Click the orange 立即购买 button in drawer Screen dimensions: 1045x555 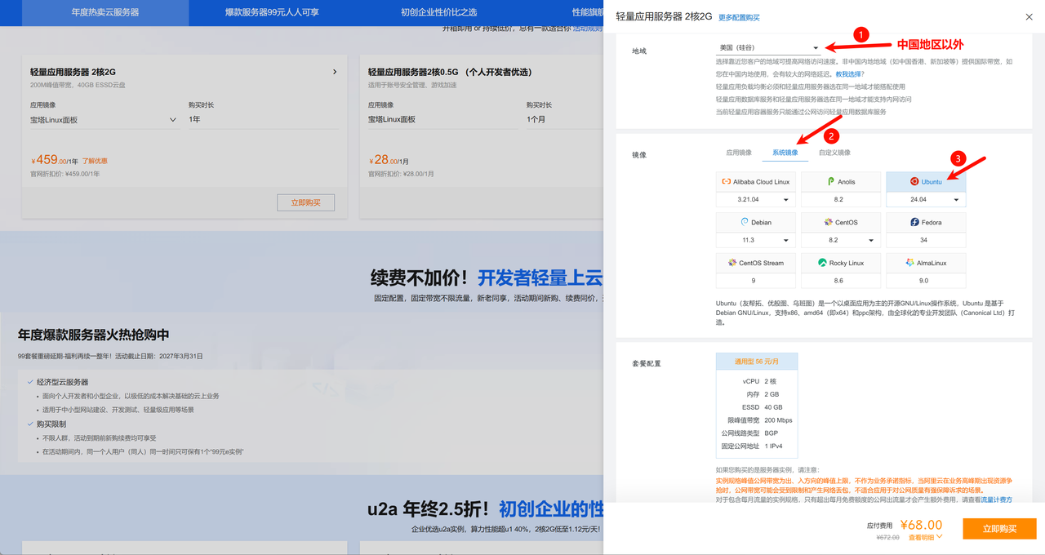[x=999, y=529]
